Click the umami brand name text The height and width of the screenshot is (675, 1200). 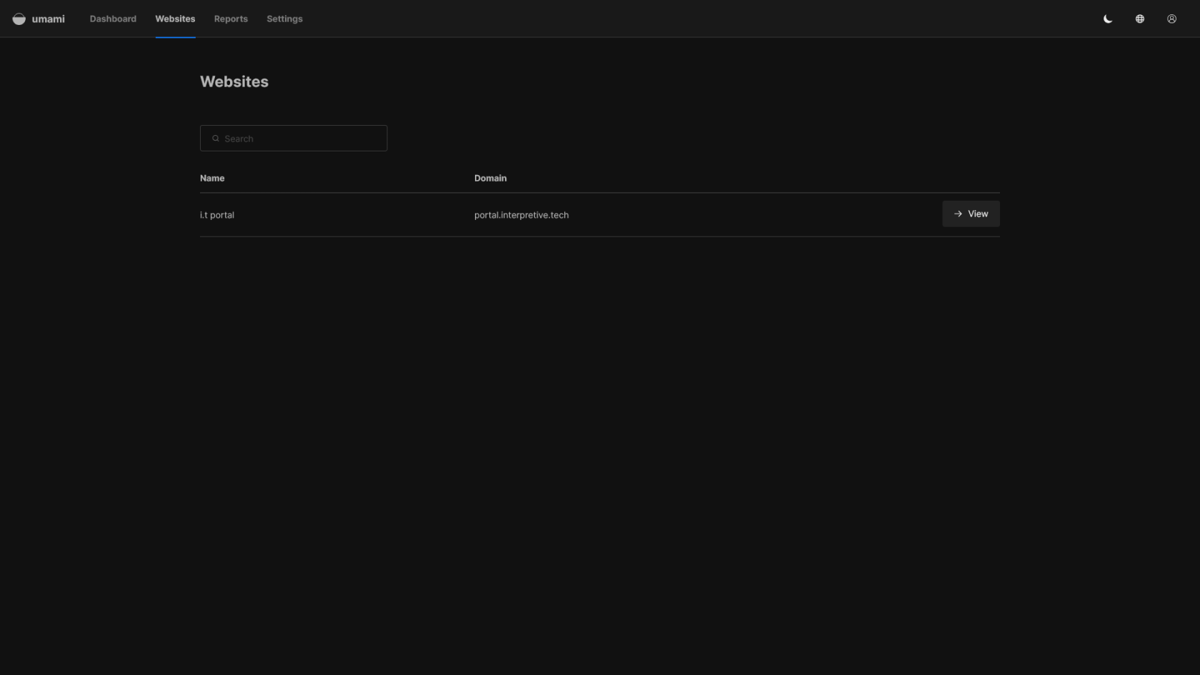click(49, 19)
